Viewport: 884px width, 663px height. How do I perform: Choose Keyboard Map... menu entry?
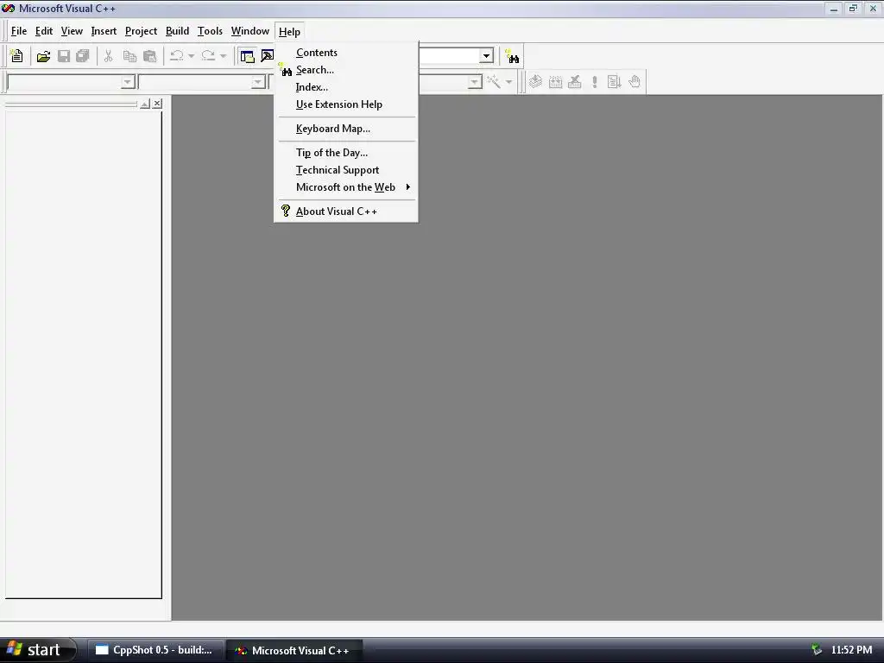coord(346,129)
